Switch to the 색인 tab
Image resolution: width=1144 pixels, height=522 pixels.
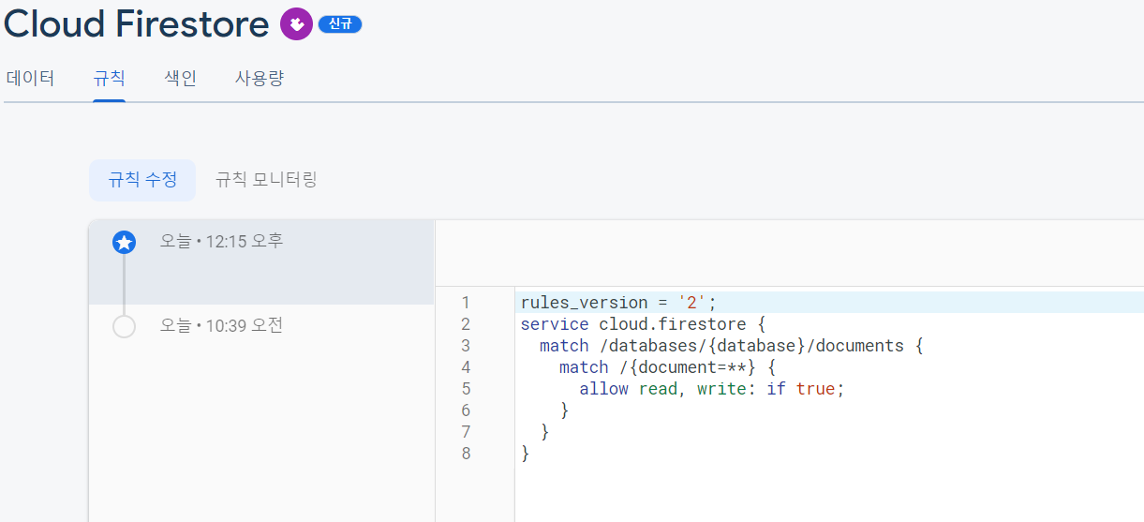point(180,79)
